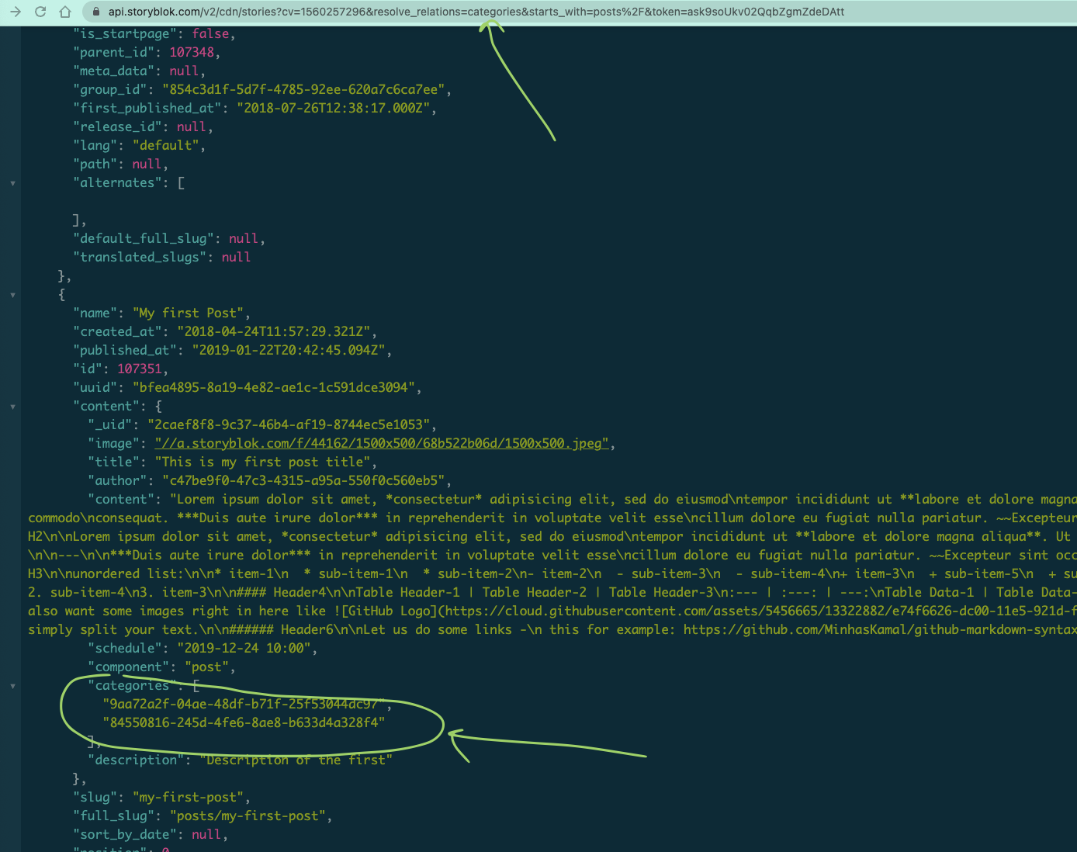This screenshot has height=852, width=1077.
Task: Reload the current page
Action: [x=39, y=12]
